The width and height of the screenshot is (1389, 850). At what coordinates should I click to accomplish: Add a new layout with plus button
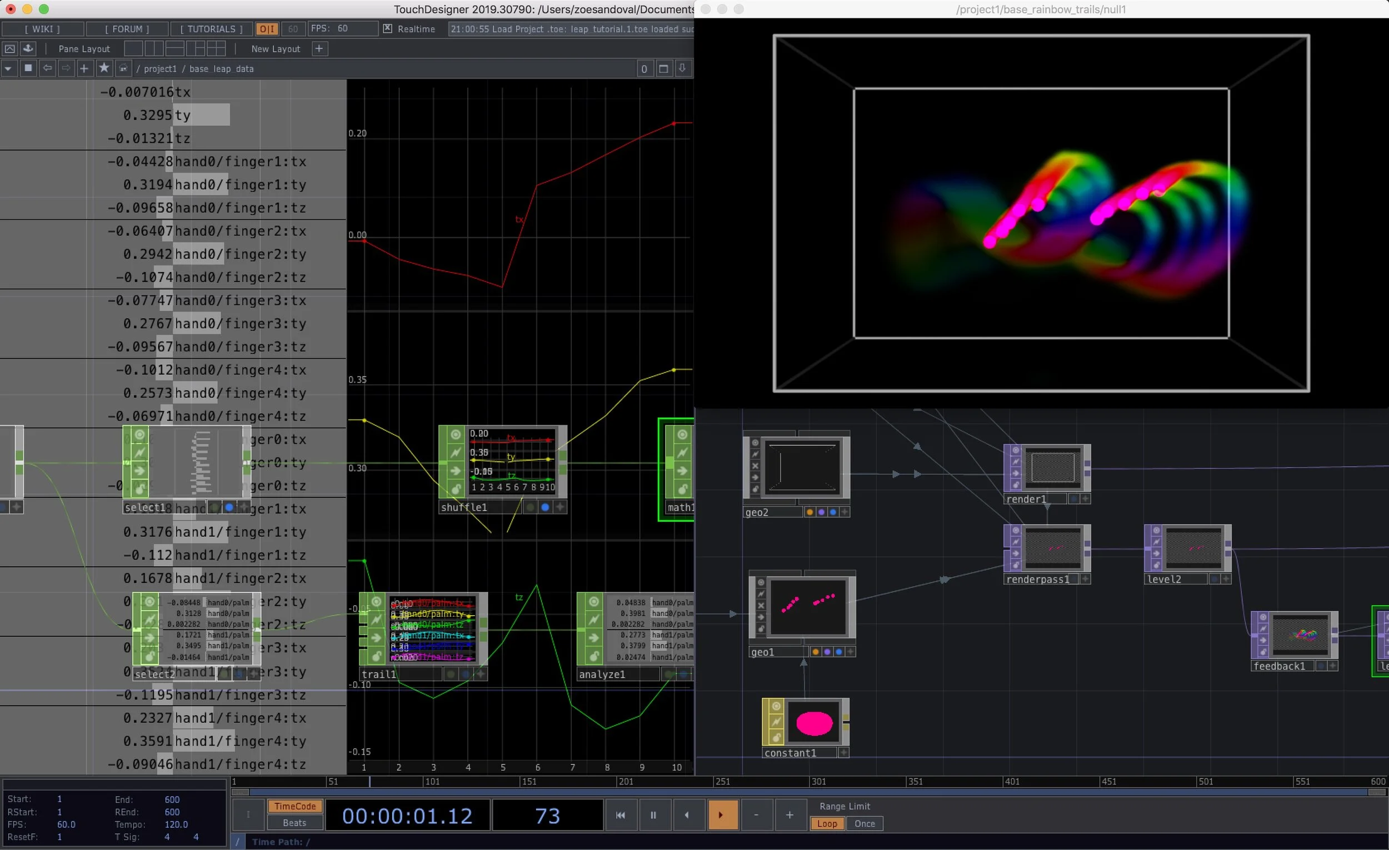point(319,49)
